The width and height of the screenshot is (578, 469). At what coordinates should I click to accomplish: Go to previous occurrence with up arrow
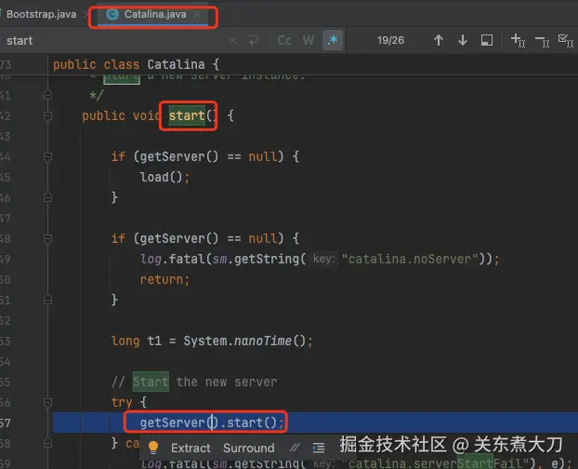(439, 40)
